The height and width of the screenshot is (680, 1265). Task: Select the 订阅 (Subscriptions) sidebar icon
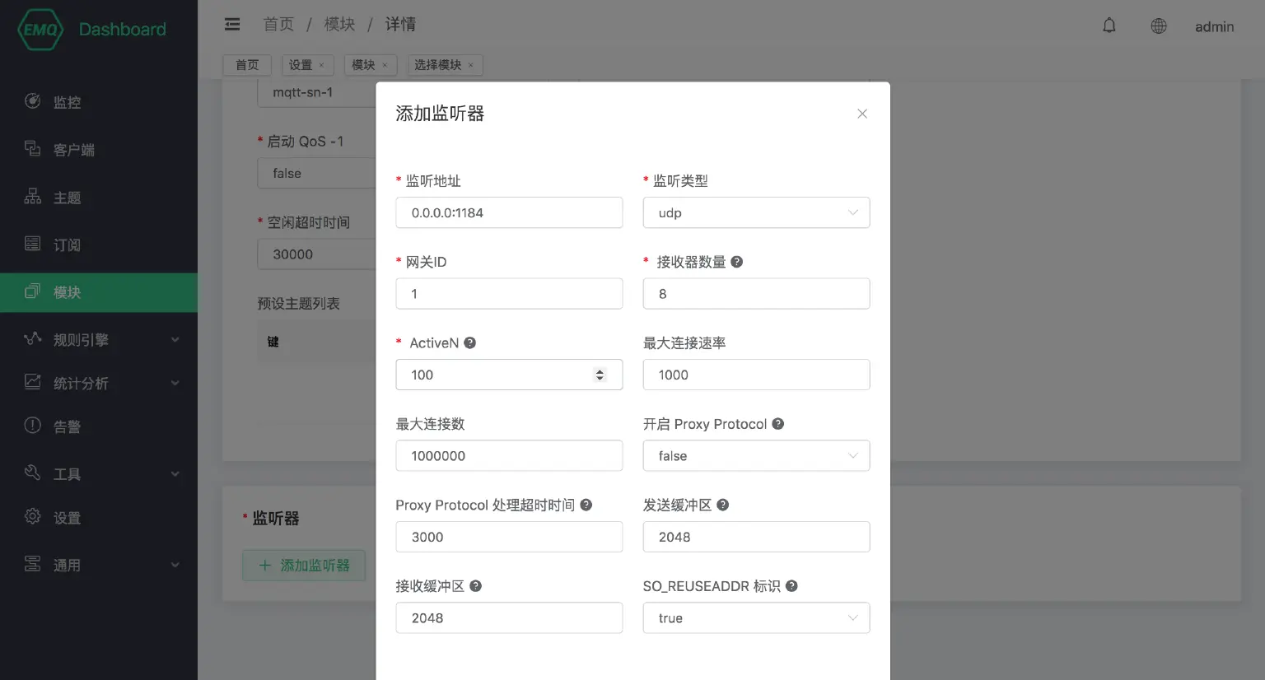(31, 245)
